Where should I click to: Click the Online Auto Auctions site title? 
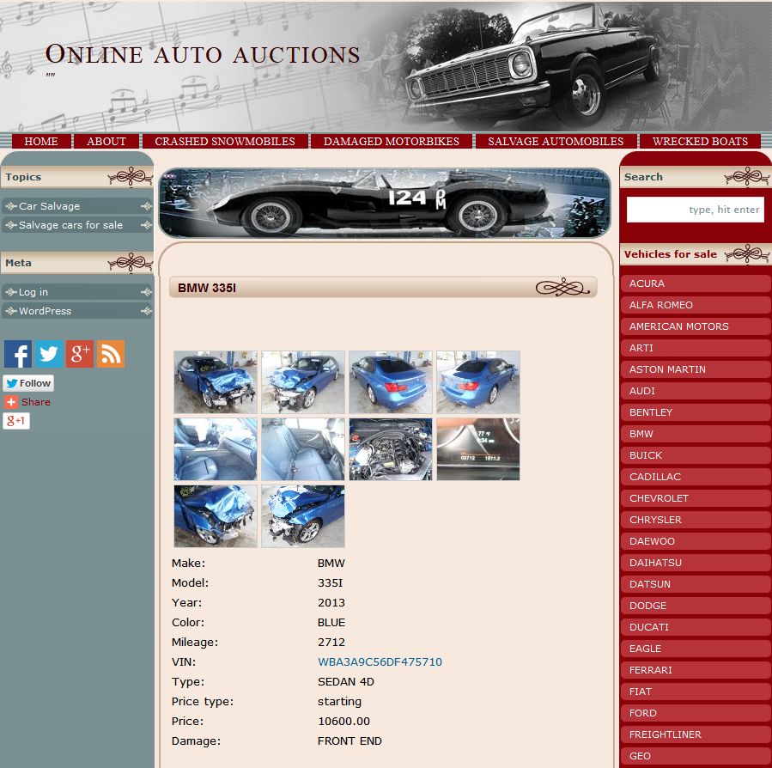click(203, 54)
